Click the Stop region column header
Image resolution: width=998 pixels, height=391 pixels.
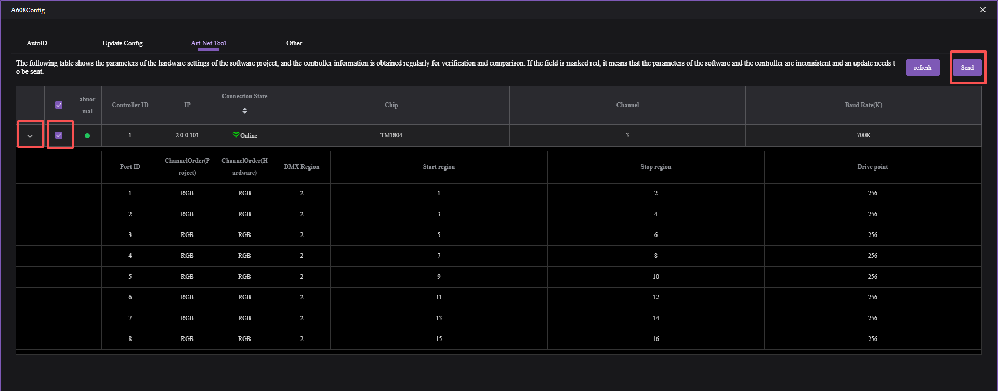click(x=656, y=167)
